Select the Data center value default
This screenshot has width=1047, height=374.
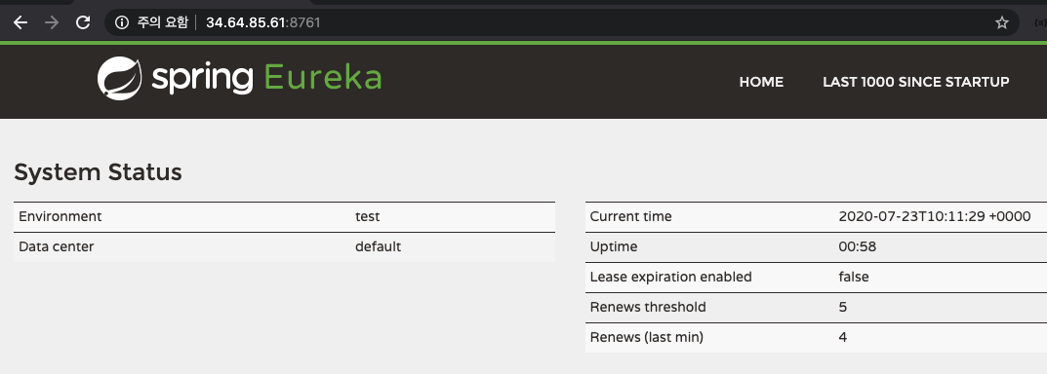[378, 246]
